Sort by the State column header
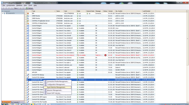 click(x=81, y=11)
